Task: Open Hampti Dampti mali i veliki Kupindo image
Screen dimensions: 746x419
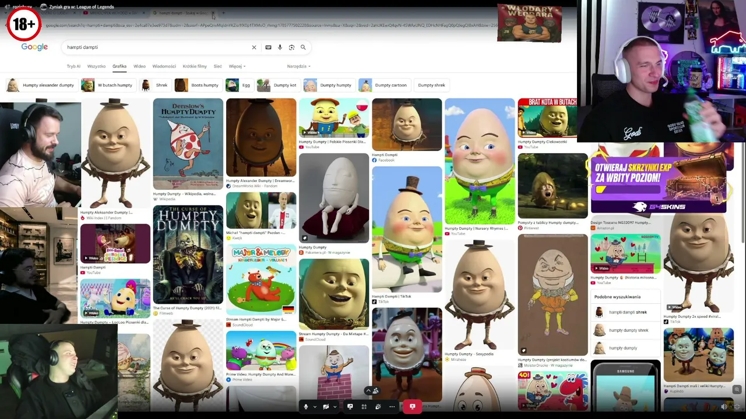Action: coord(698,355)
